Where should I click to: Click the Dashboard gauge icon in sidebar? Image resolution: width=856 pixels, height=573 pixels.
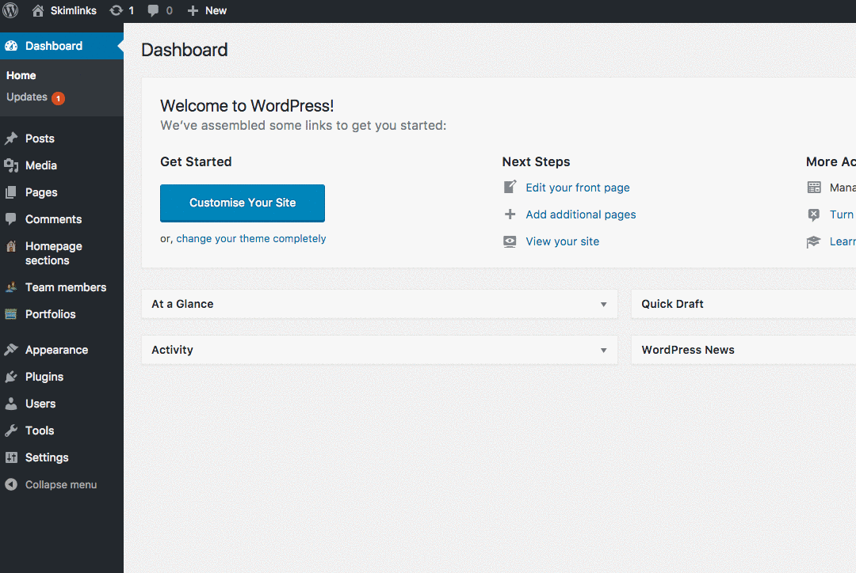pyautogui.click(x=11, y=47)
